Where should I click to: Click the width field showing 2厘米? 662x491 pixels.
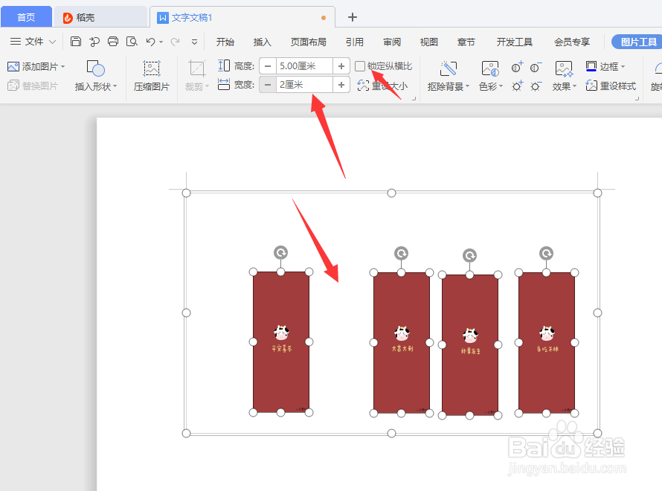pos(304,85)
